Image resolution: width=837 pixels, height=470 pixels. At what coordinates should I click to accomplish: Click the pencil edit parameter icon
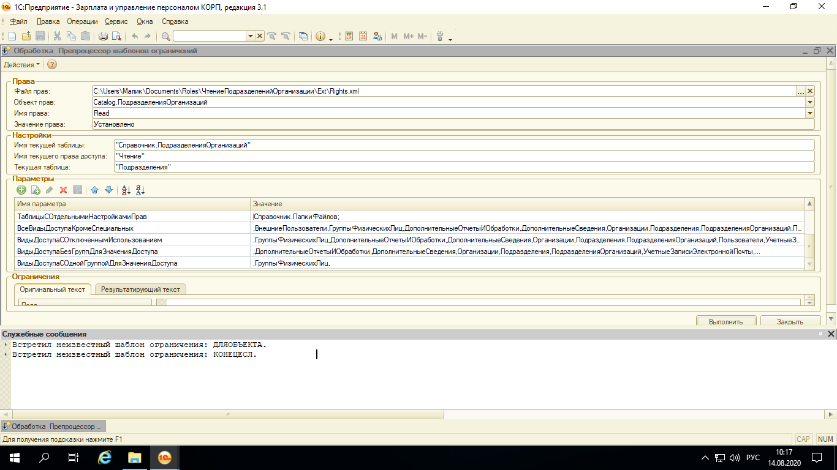[50, 190]
